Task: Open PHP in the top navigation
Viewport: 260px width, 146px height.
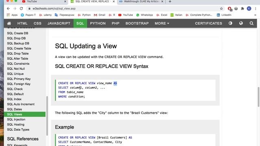Action: 115,24
